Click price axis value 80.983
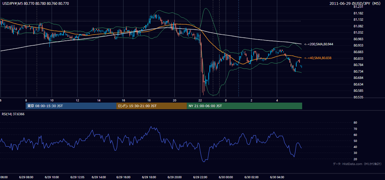The image size is (385, 180). click(x=358, y=39)
